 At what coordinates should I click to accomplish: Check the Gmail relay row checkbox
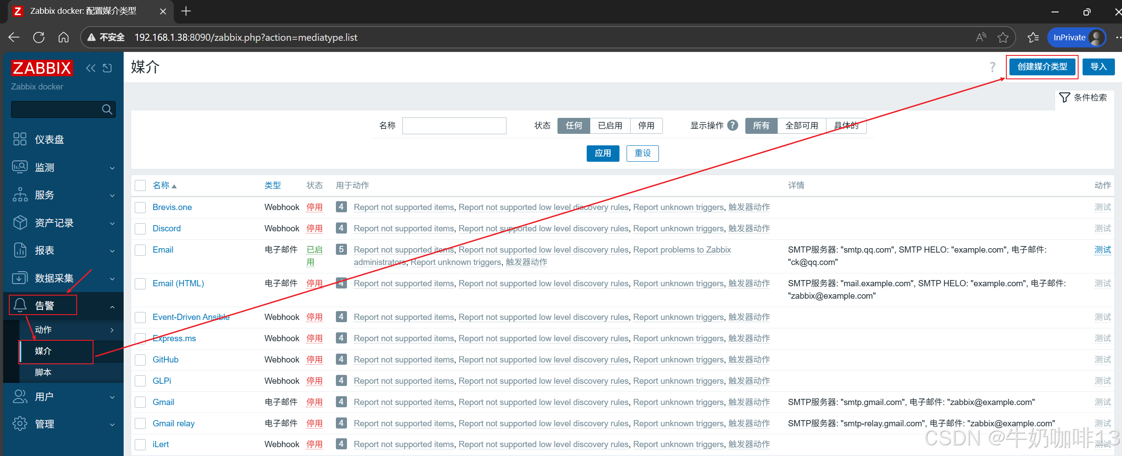140,424
